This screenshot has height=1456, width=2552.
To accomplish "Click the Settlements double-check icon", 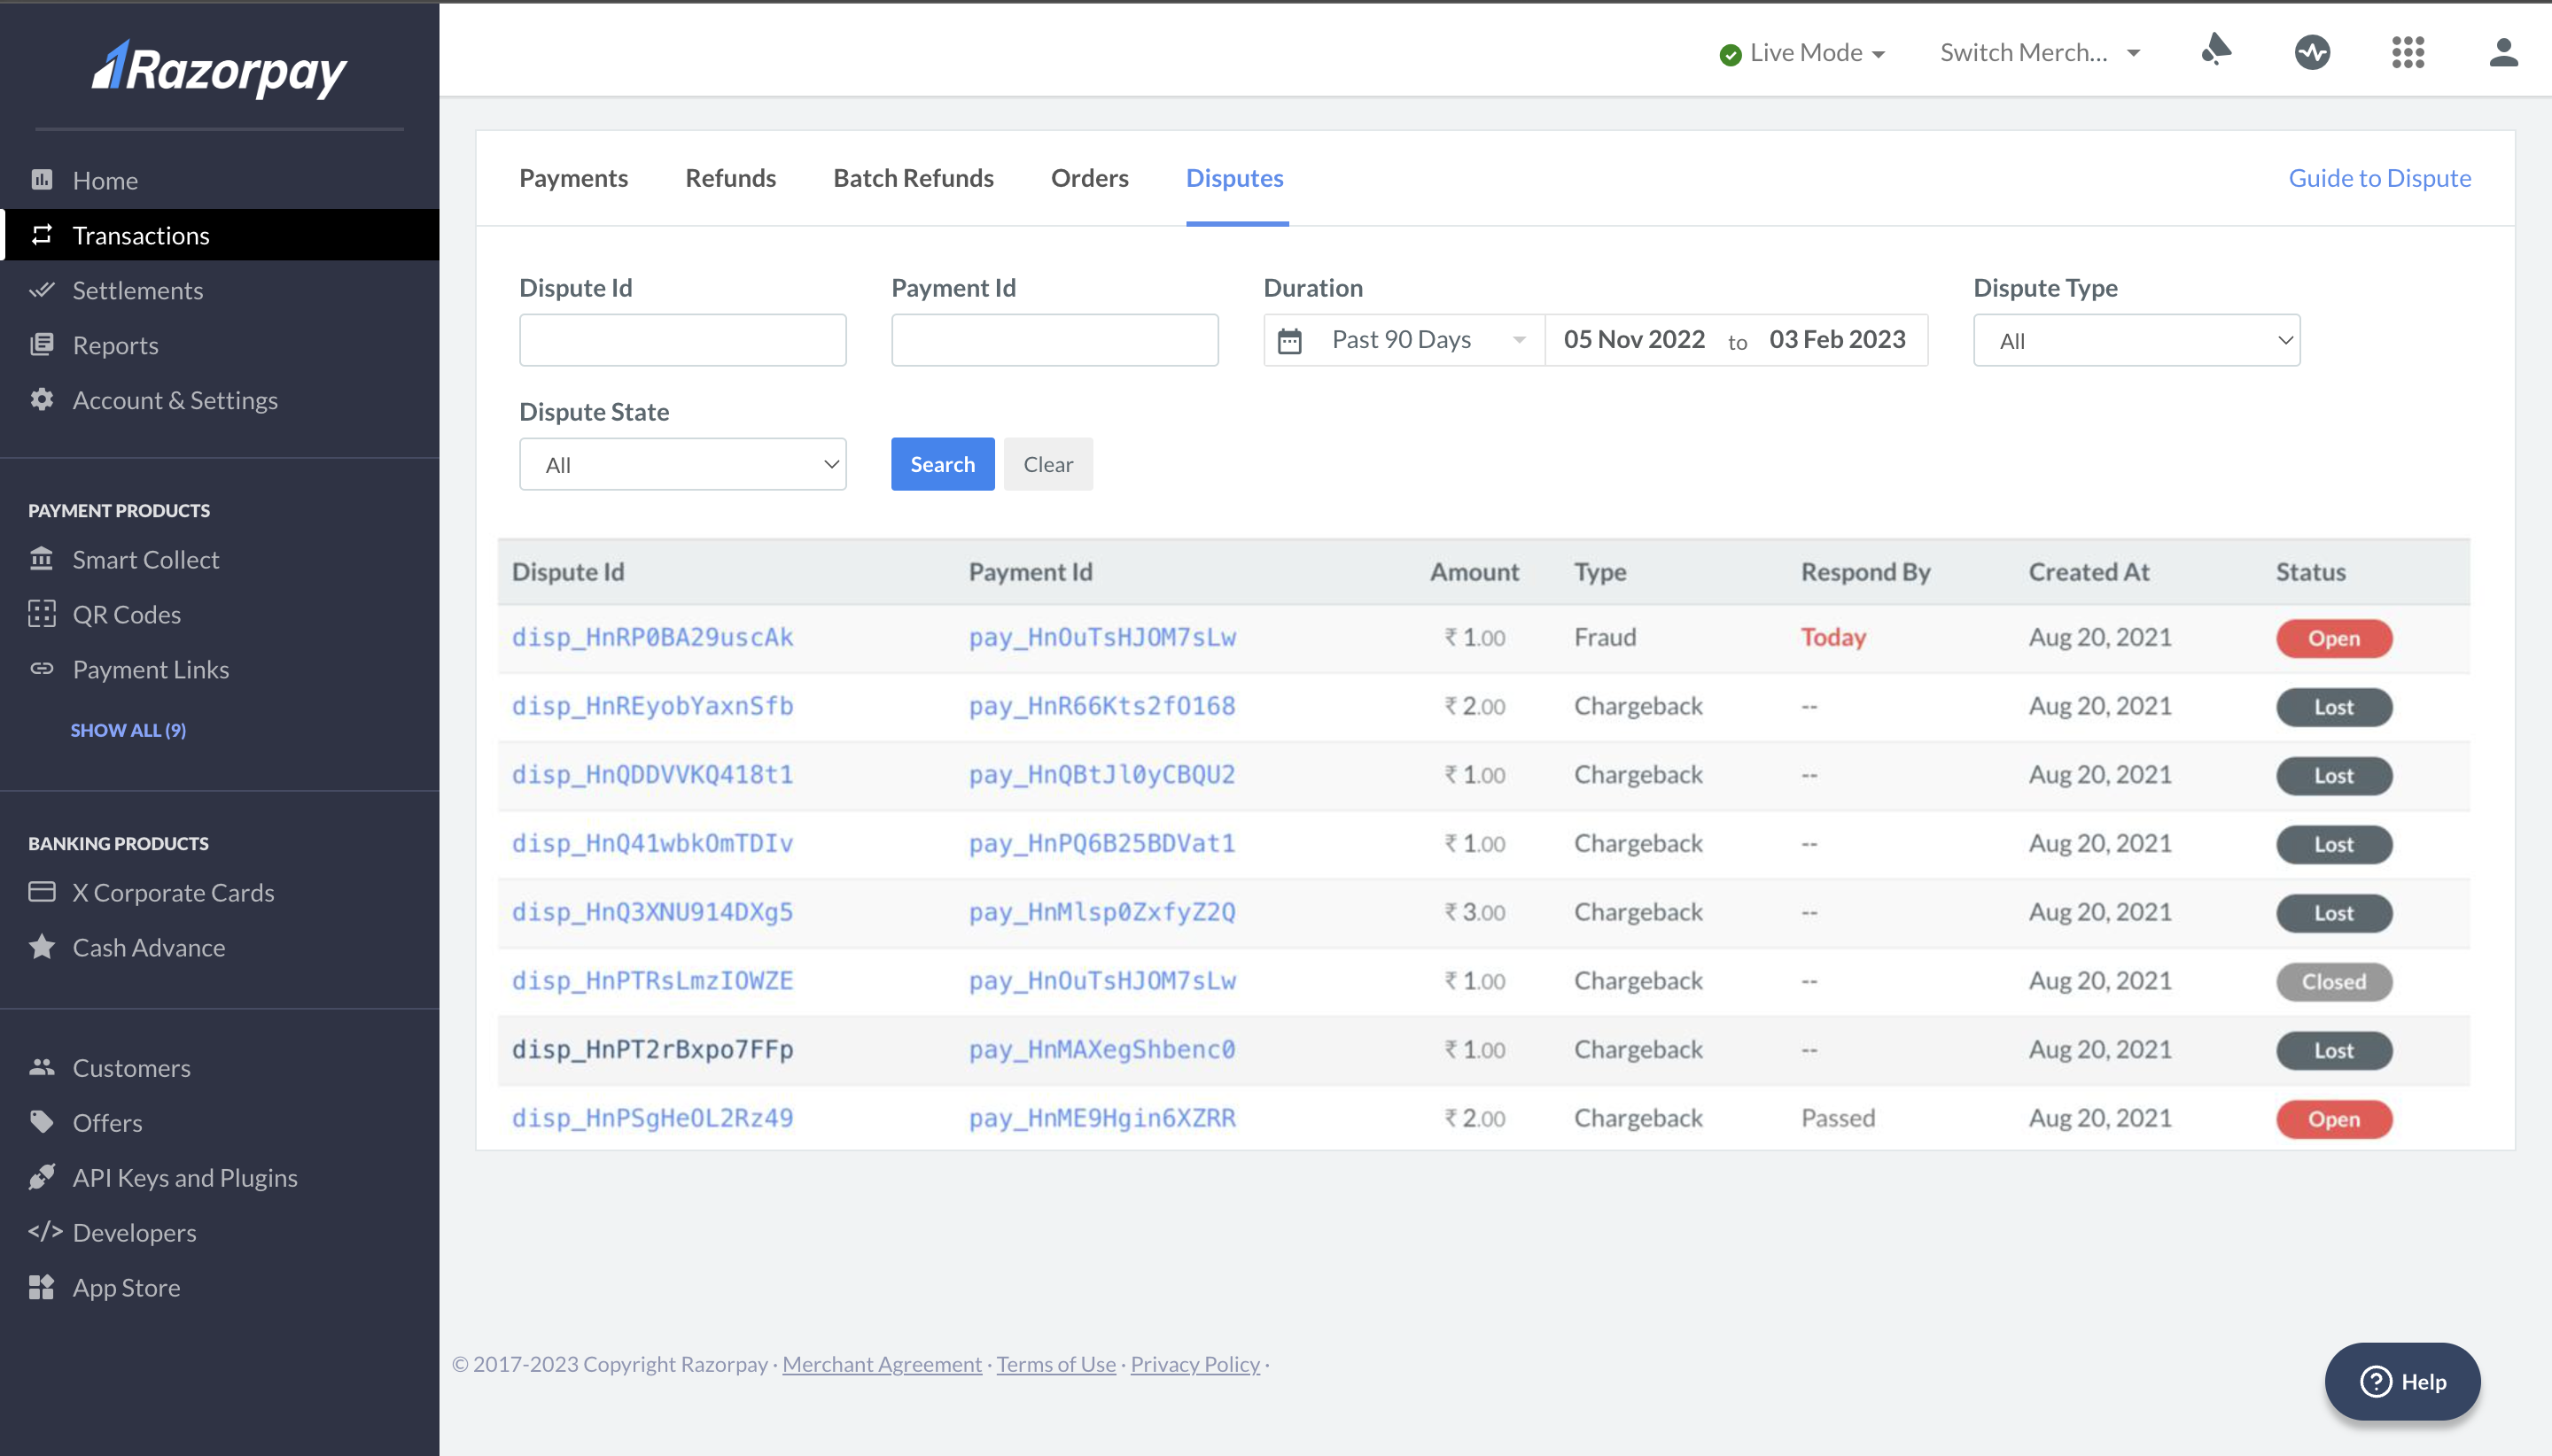I will [x=41, y=289].
